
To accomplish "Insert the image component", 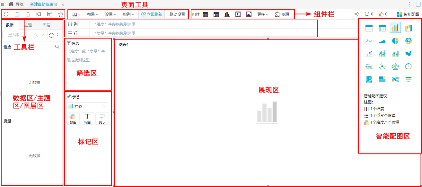I will pos(249,14).
